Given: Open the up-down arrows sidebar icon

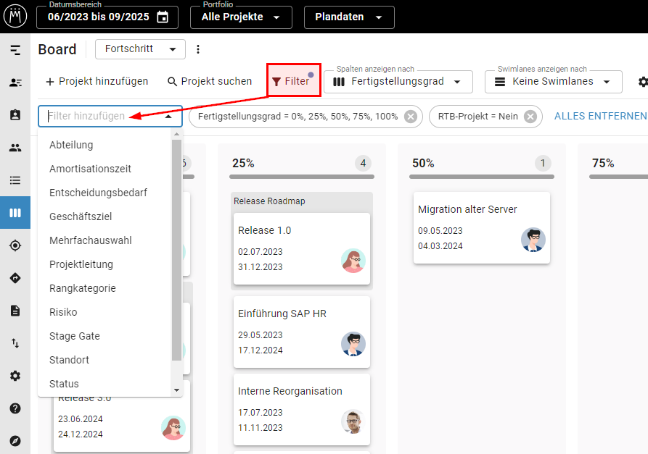Looking at the screenshot, I should coord(15,343).
